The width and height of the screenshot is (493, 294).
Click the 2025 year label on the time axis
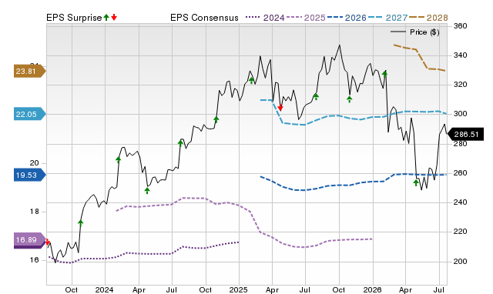coord(238,289)
